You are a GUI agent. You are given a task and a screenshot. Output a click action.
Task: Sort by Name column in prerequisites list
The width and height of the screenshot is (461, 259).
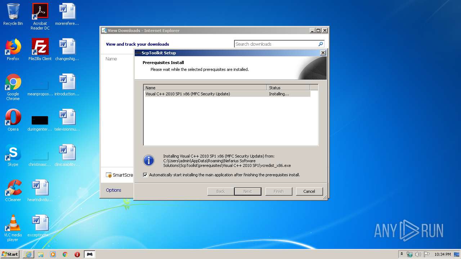coord(205,87)
